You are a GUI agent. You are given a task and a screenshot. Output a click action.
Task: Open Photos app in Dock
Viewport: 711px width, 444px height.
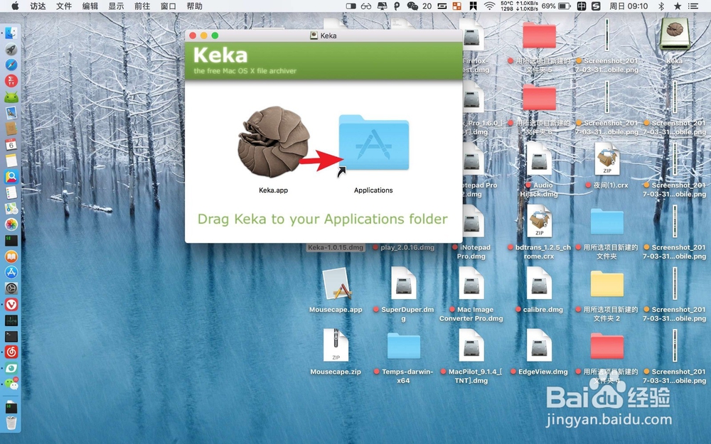(x=11, y=224)
